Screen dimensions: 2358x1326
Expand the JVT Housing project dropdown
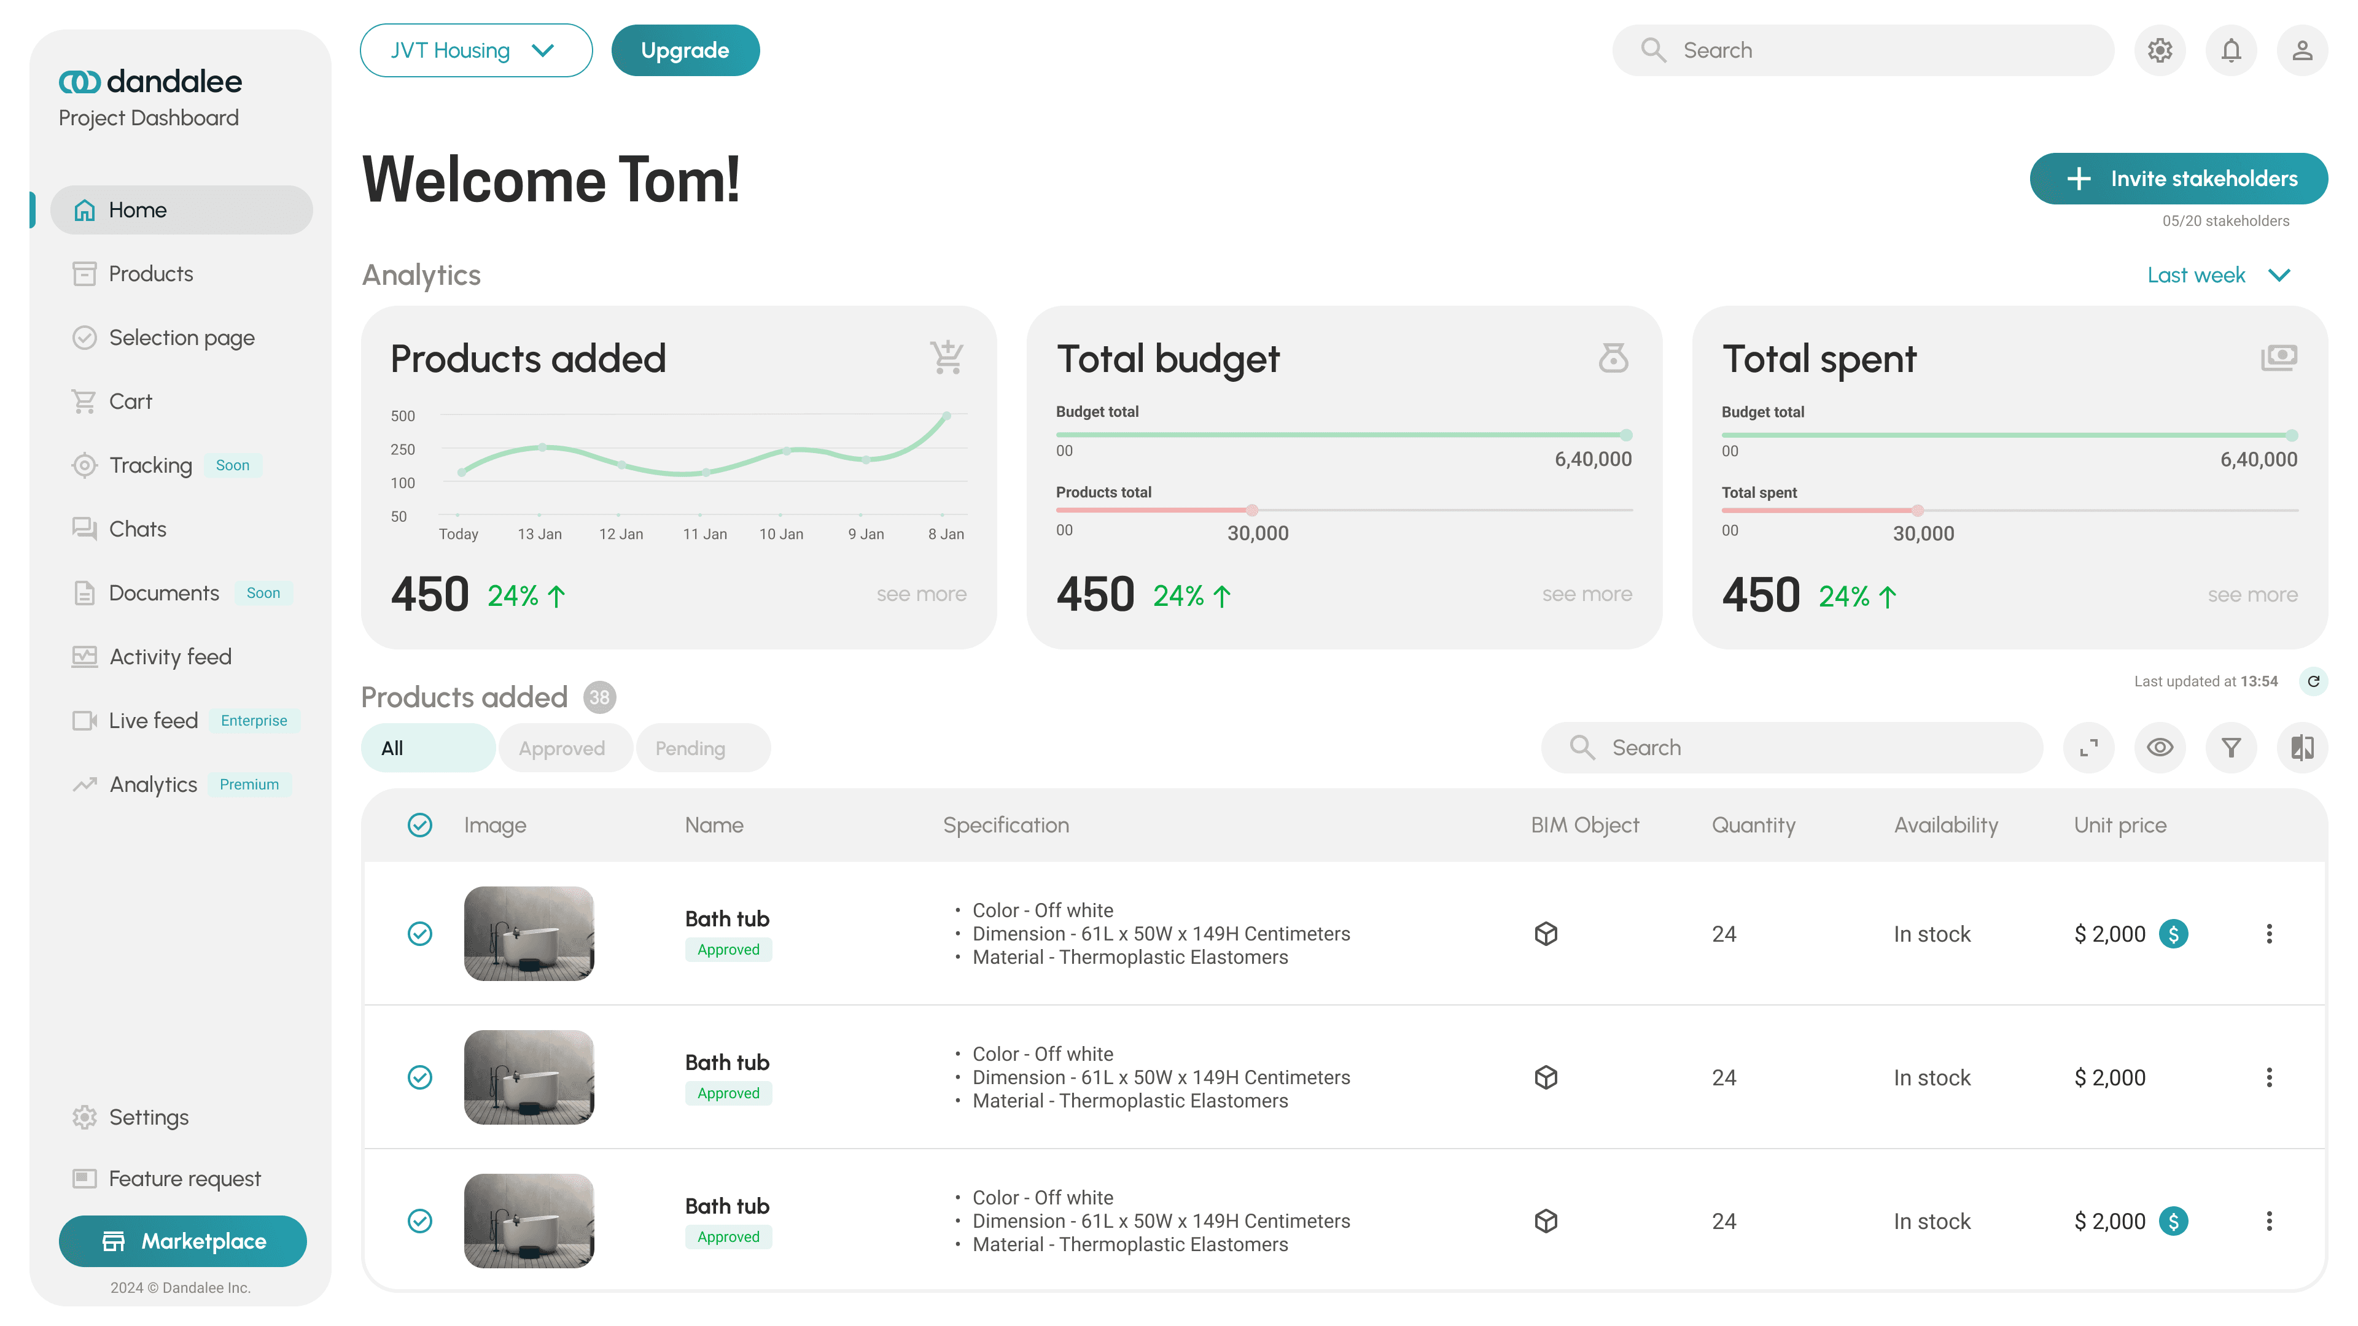pyautogui.click(x=475, y=50)
